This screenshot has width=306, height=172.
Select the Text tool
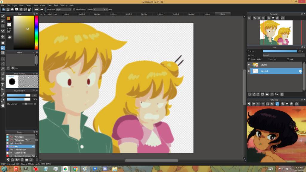(3, 85)
